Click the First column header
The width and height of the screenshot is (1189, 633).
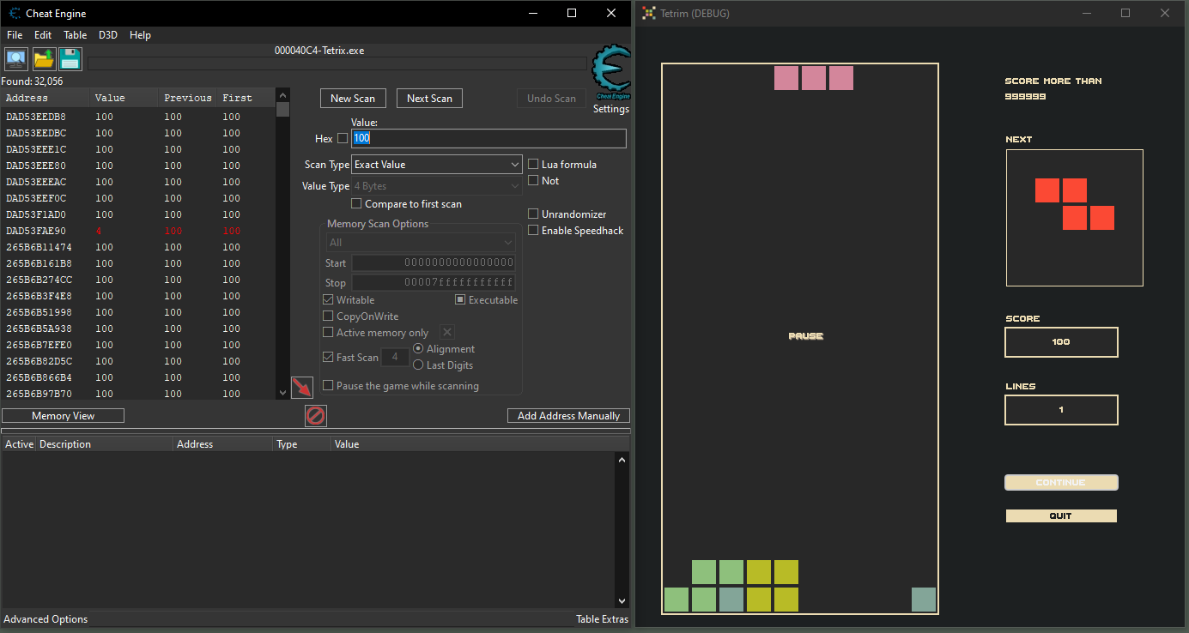pos(246,98)
